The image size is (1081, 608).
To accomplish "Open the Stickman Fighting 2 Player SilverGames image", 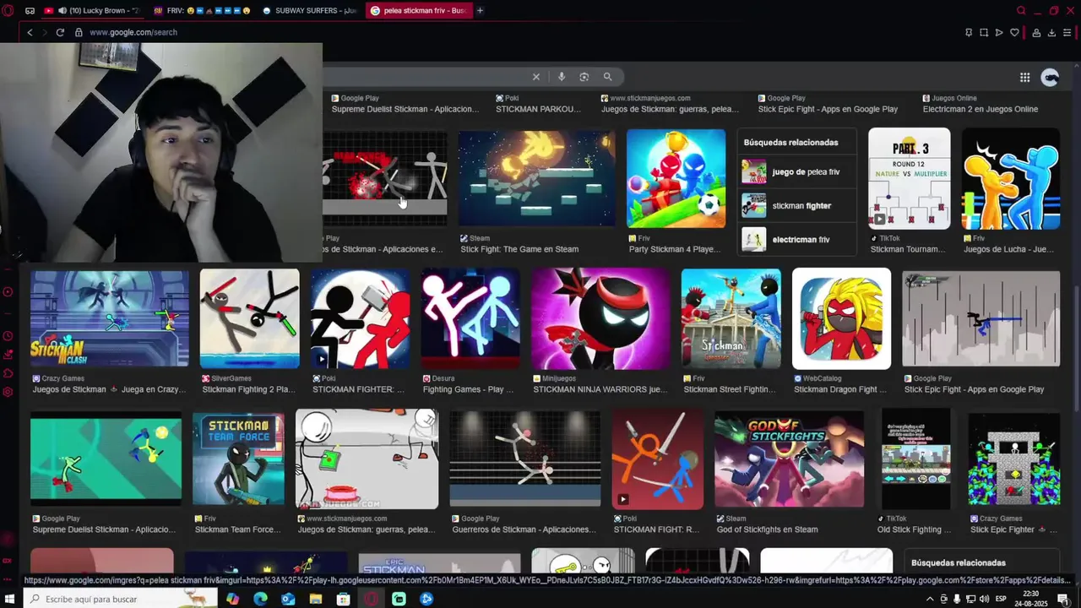I will tap(249, 318).
